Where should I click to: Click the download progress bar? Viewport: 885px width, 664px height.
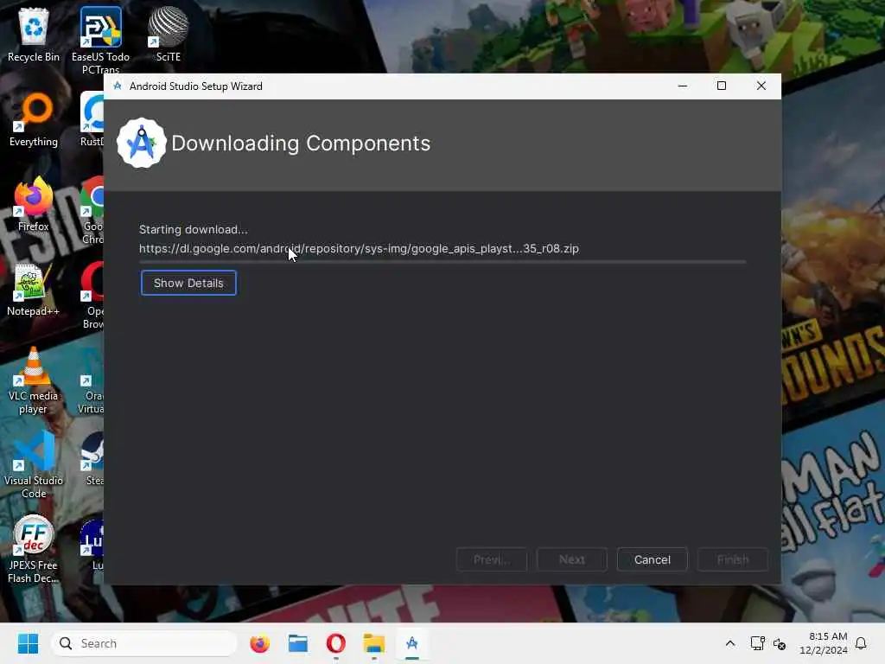(442, 262)
